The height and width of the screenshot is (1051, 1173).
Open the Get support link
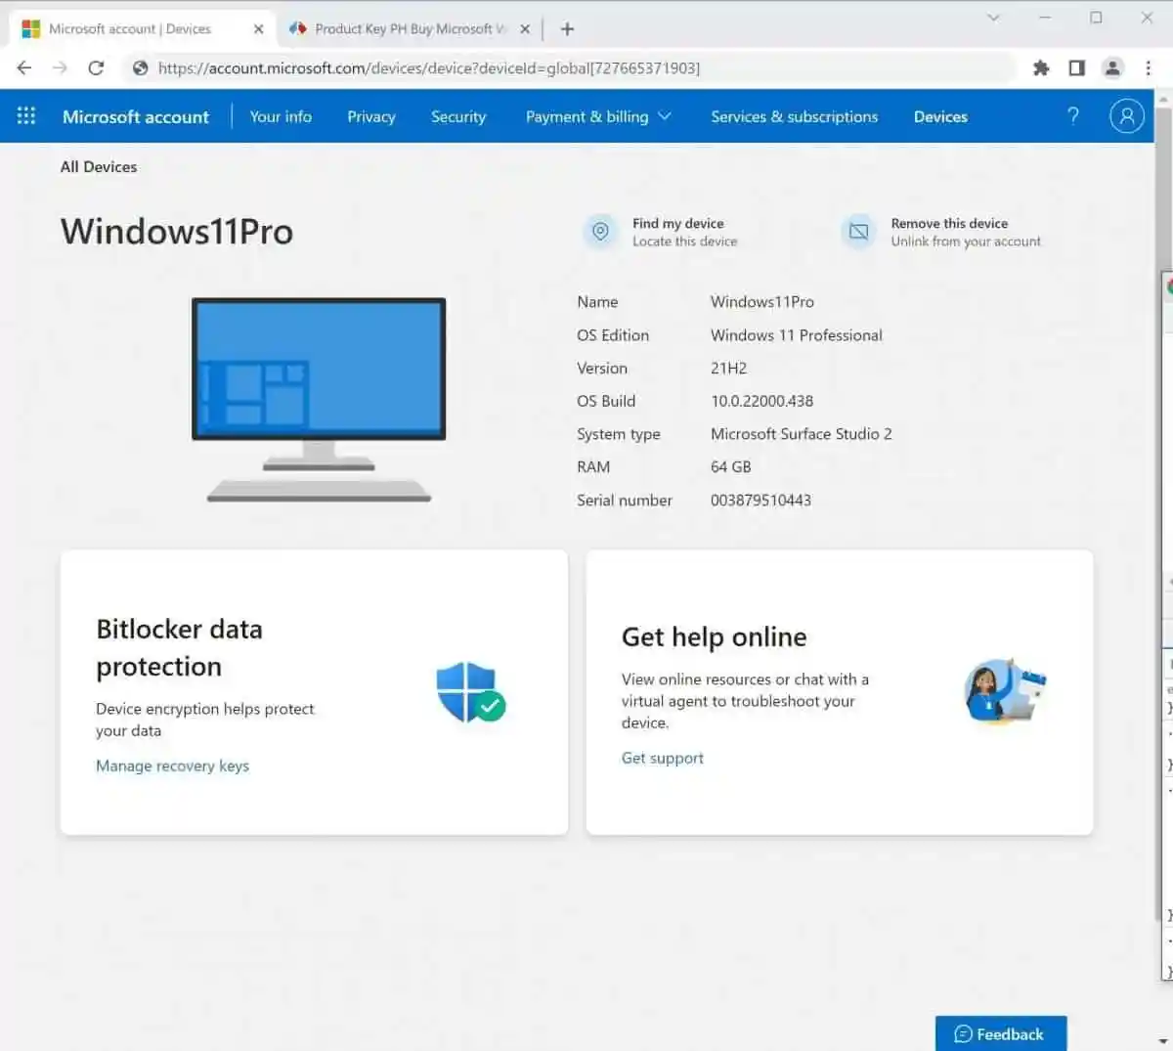click(662, 758)
